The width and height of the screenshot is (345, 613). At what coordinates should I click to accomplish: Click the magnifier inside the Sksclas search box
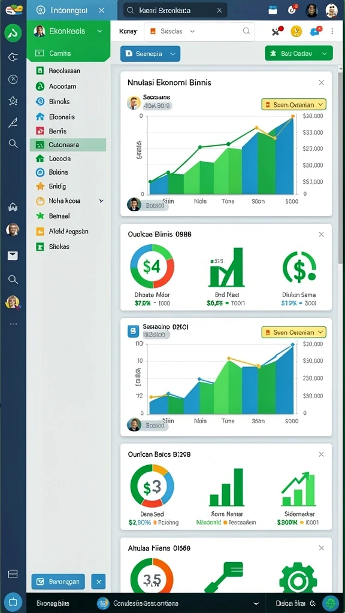point(246,31)
